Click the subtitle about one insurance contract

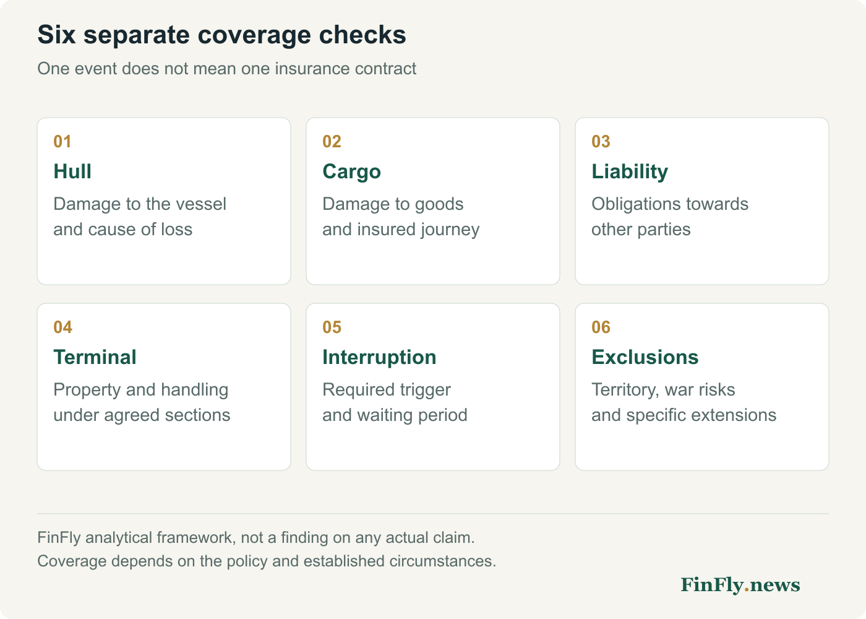pyautogui.click(x=226, y=69)
